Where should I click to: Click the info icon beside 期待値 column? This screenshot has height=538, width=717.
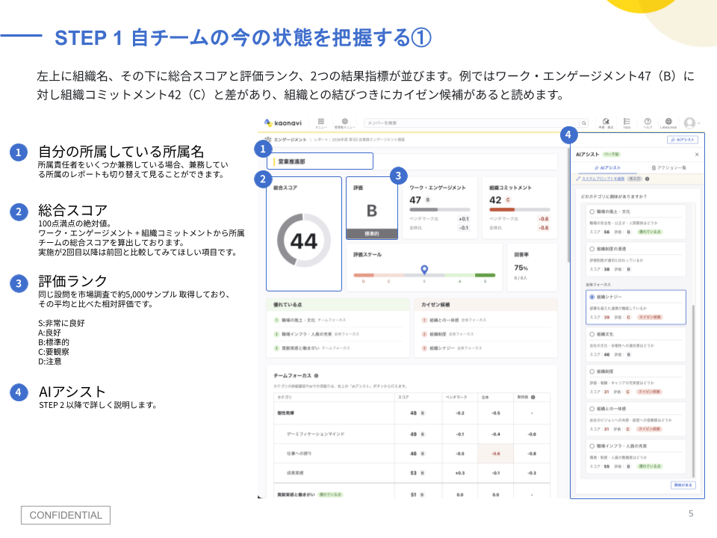(x=533, y=397)
